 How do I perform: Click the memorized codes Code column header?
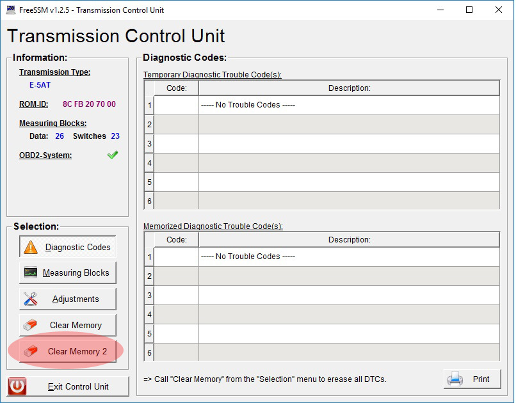click(x=176, y=240)
